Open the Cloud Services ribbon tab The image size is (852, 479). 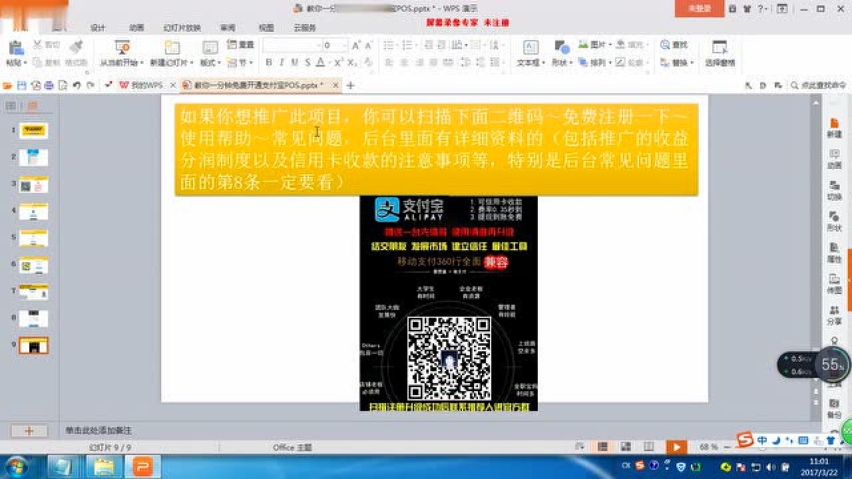(x=305, y=28)
